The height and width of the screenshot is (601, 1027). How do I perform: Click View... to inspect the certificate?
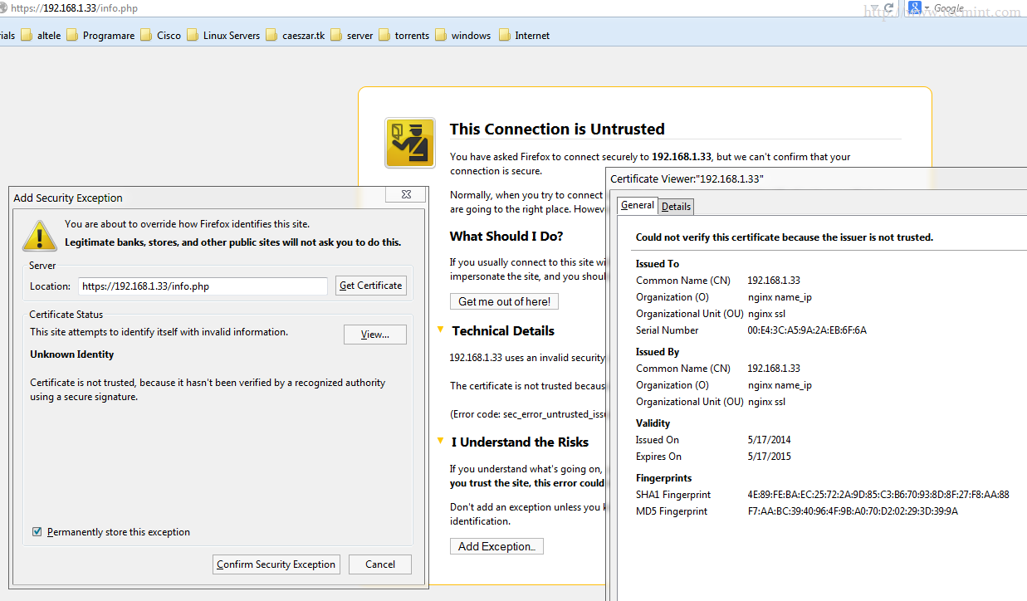tap(374, 335)
